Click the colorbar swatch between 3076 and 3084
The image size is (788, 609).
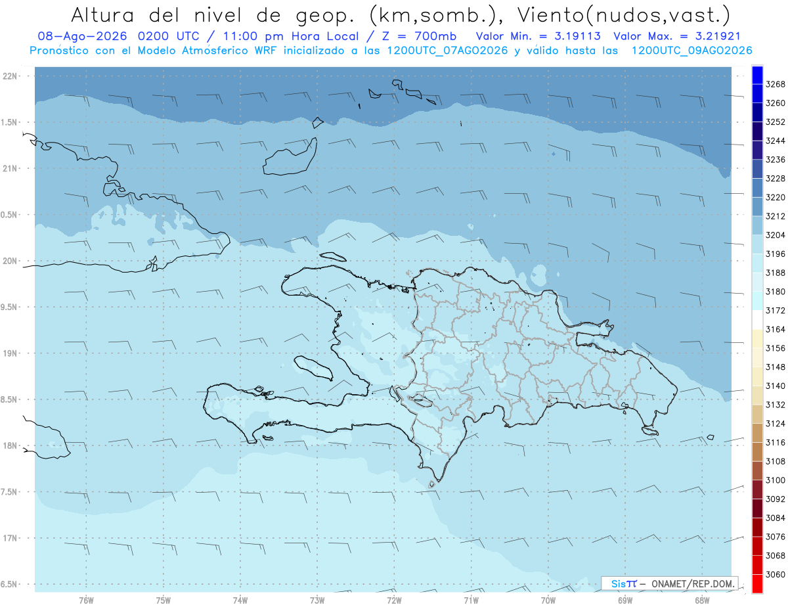click(756, 527)
